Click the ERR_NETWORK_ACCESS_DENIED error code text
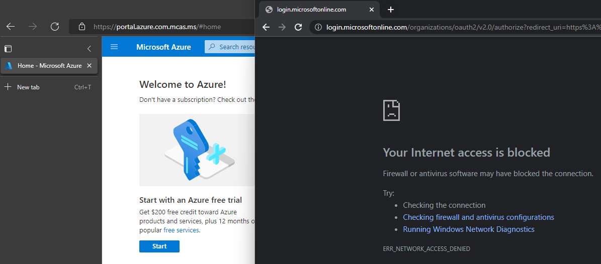The image size is (601, 264). pyautogui.click(x=426, y=249)
